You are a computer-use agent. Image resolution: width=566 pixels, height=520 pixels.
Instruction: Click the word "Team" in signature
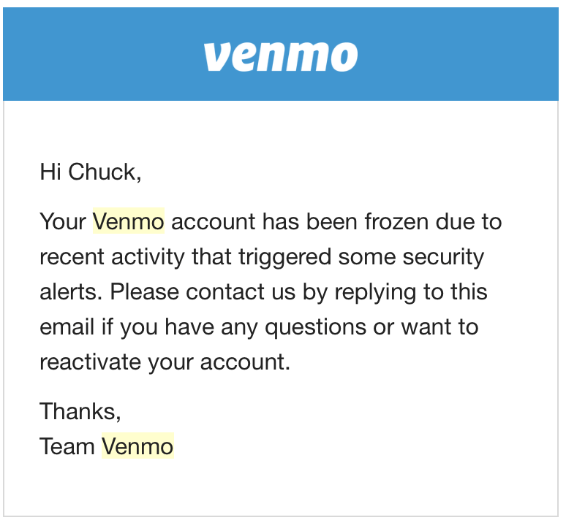67,446
